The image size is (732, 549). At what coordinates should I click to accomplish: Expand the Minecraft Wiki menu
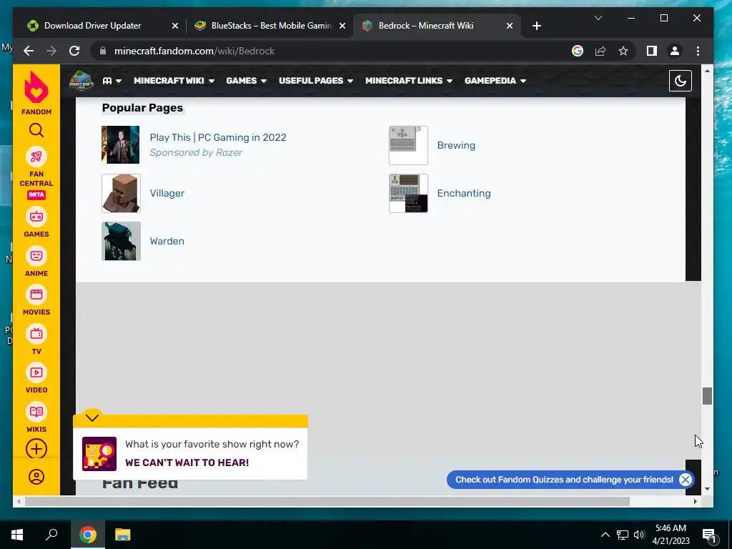[x=174, y=81]
